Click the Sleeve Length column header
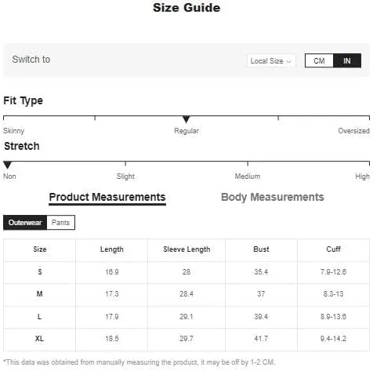This screenshot has width=373, height=371. coord(186,249)
